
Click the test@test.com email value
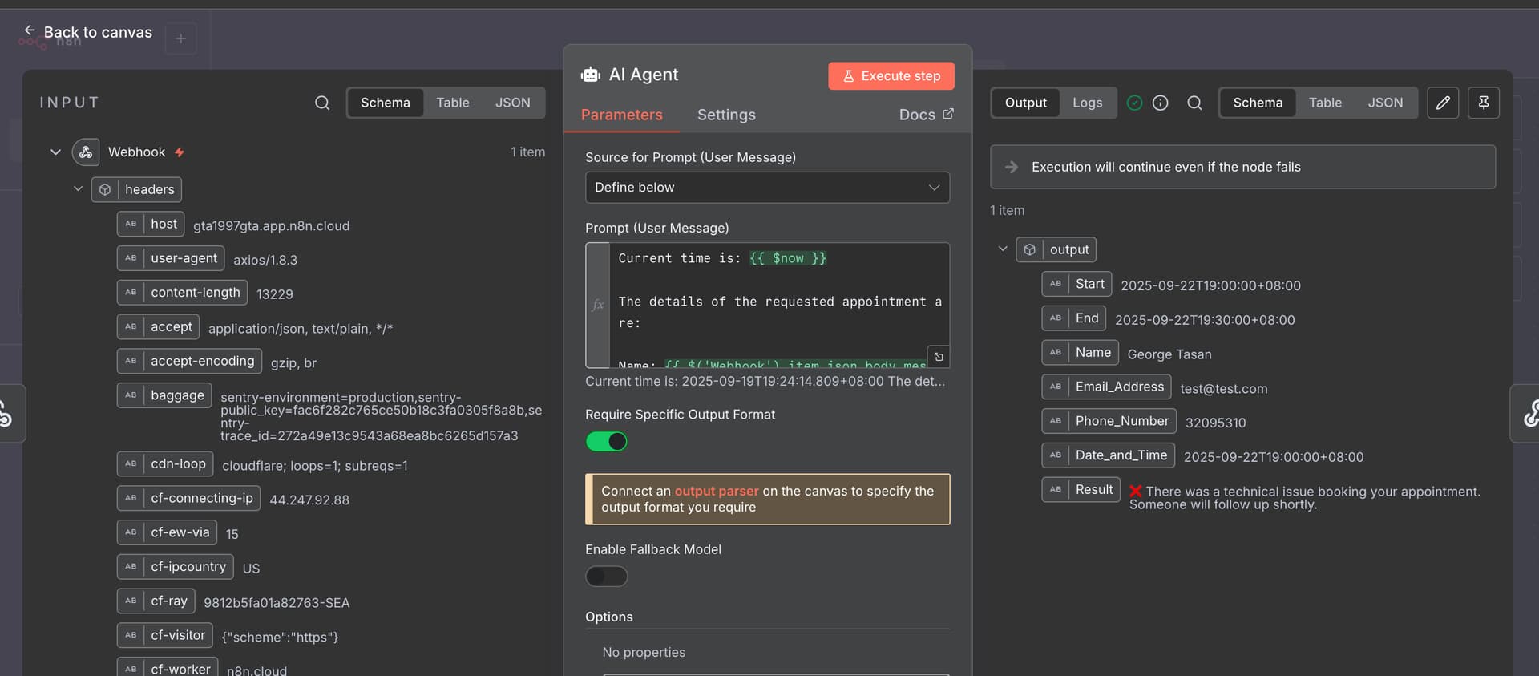pyautogui.click(x=1224, y=389)
